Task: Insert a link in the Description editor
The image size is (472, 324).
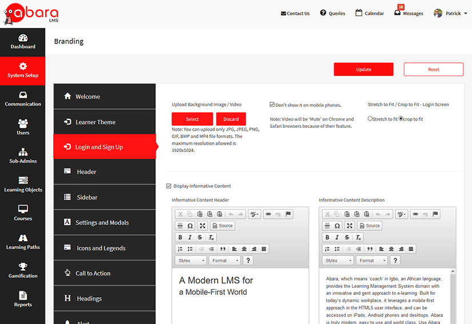Action: pyautogui.click(x=415, y=214)
